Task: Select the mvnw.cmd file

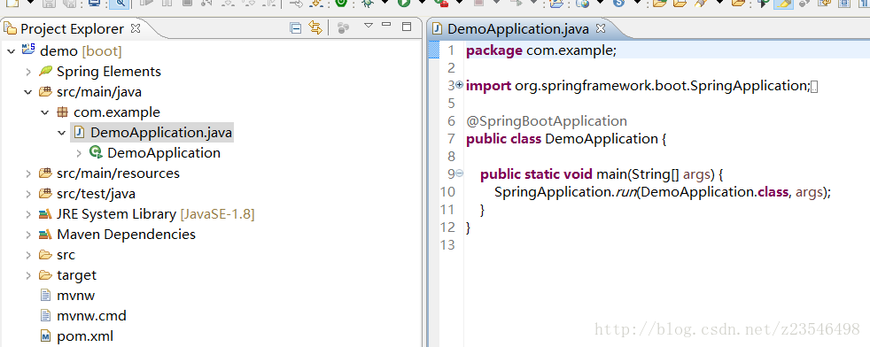Action: click(x=91, y=316)
